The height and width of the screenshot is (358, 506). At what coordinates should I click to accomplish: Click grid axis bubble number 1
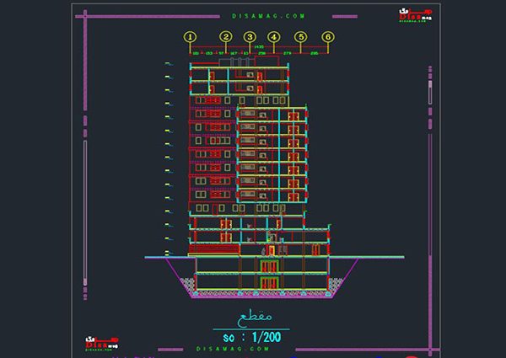(191, 37)
